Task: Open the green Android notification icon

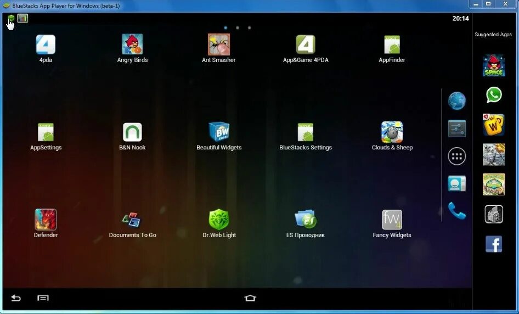Action: coord(12,18)
